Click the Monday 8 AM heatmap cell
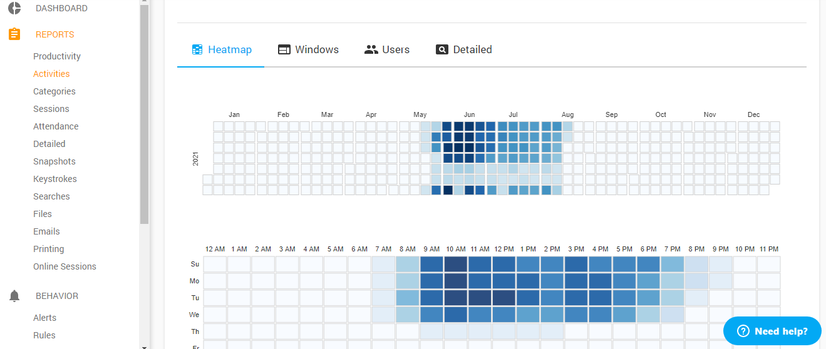The height and width of the screenshot is (349, 826). (x=407, y=281)
